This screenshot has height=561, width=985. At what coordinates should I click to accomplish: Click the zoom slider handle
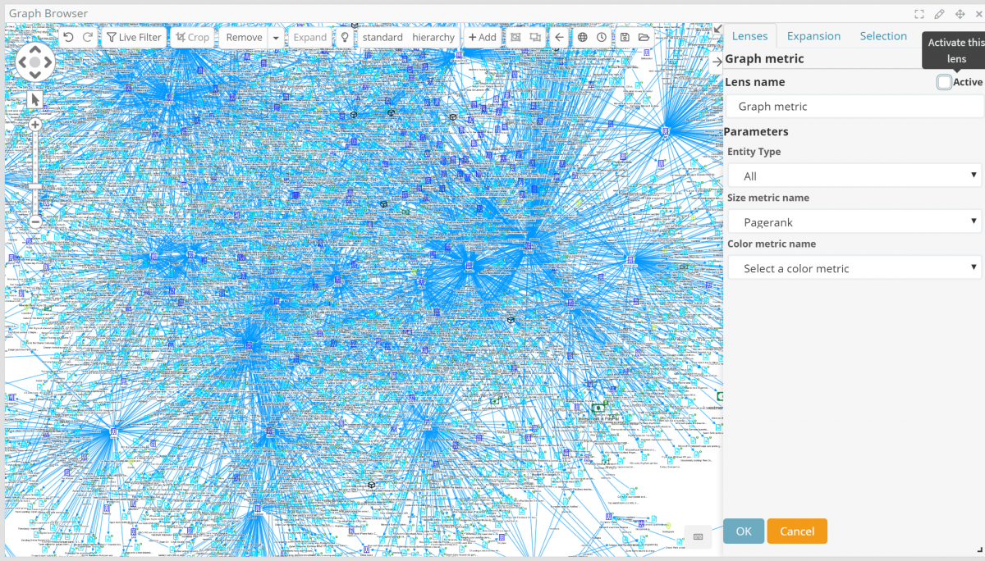coord(35,186)
